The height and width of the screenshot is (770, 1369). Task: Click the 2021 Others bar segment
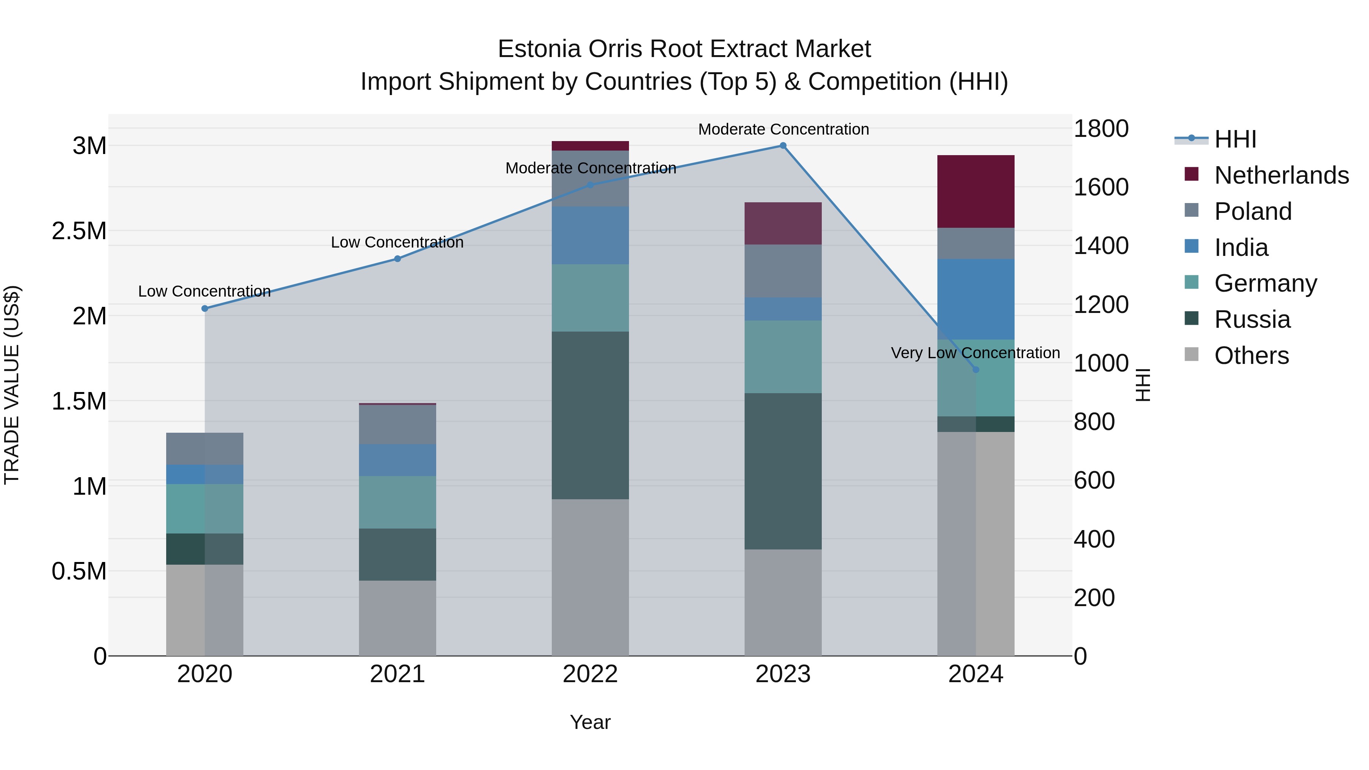(x=397, y=618)
